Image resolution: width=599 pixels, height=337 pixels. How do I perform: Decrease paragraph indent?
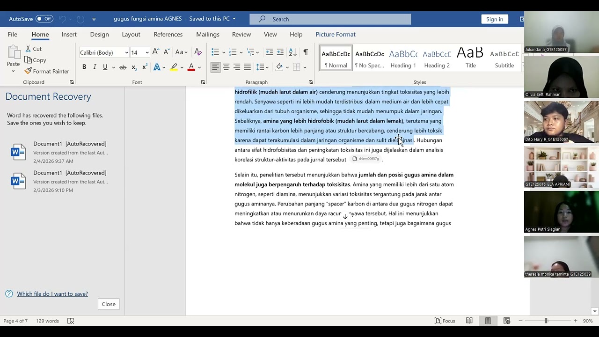(x=270, y=52)
